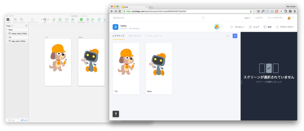Collapse the Robo artboard group
304x131 pixels.
(x=7, y=30)
